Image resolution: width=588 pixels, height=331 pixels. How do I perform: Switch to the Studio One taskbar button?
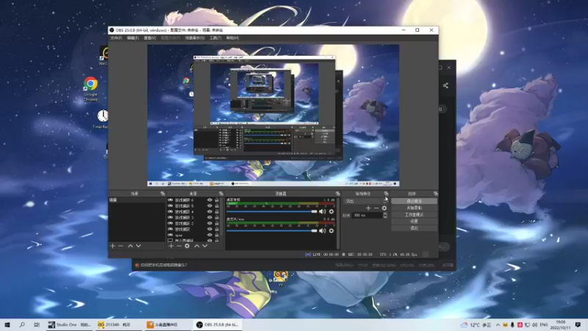pos(70,324)
